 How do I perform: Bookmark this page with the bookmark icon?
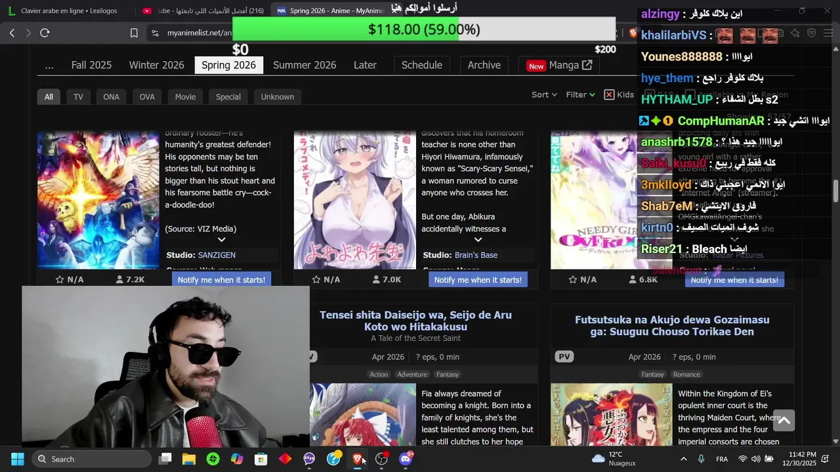click(134, 33)
